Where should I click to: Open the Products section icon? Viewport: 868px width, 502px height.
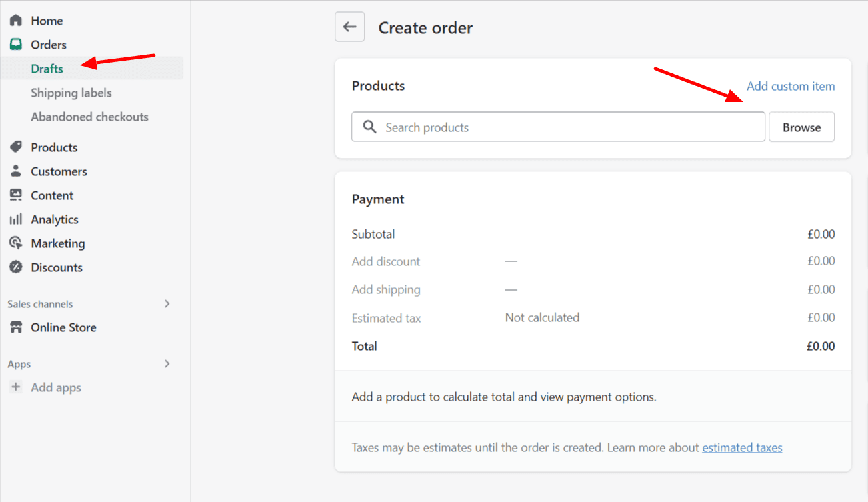pyautogui.click(x=15, y=147)
